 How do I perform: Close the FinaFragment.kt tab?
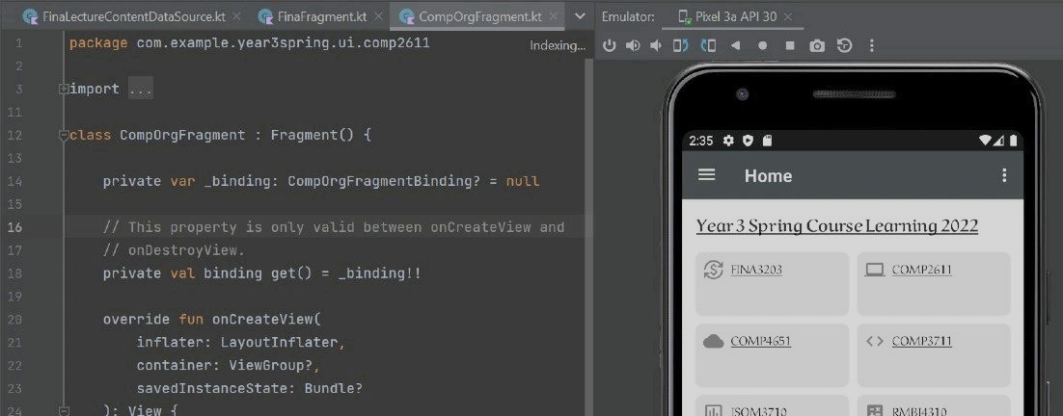click(x=376, y=16)
